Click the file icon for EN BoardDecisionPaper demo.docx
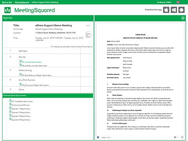The width and height of the screenshot is (188, 141). (x=21, y=75)
